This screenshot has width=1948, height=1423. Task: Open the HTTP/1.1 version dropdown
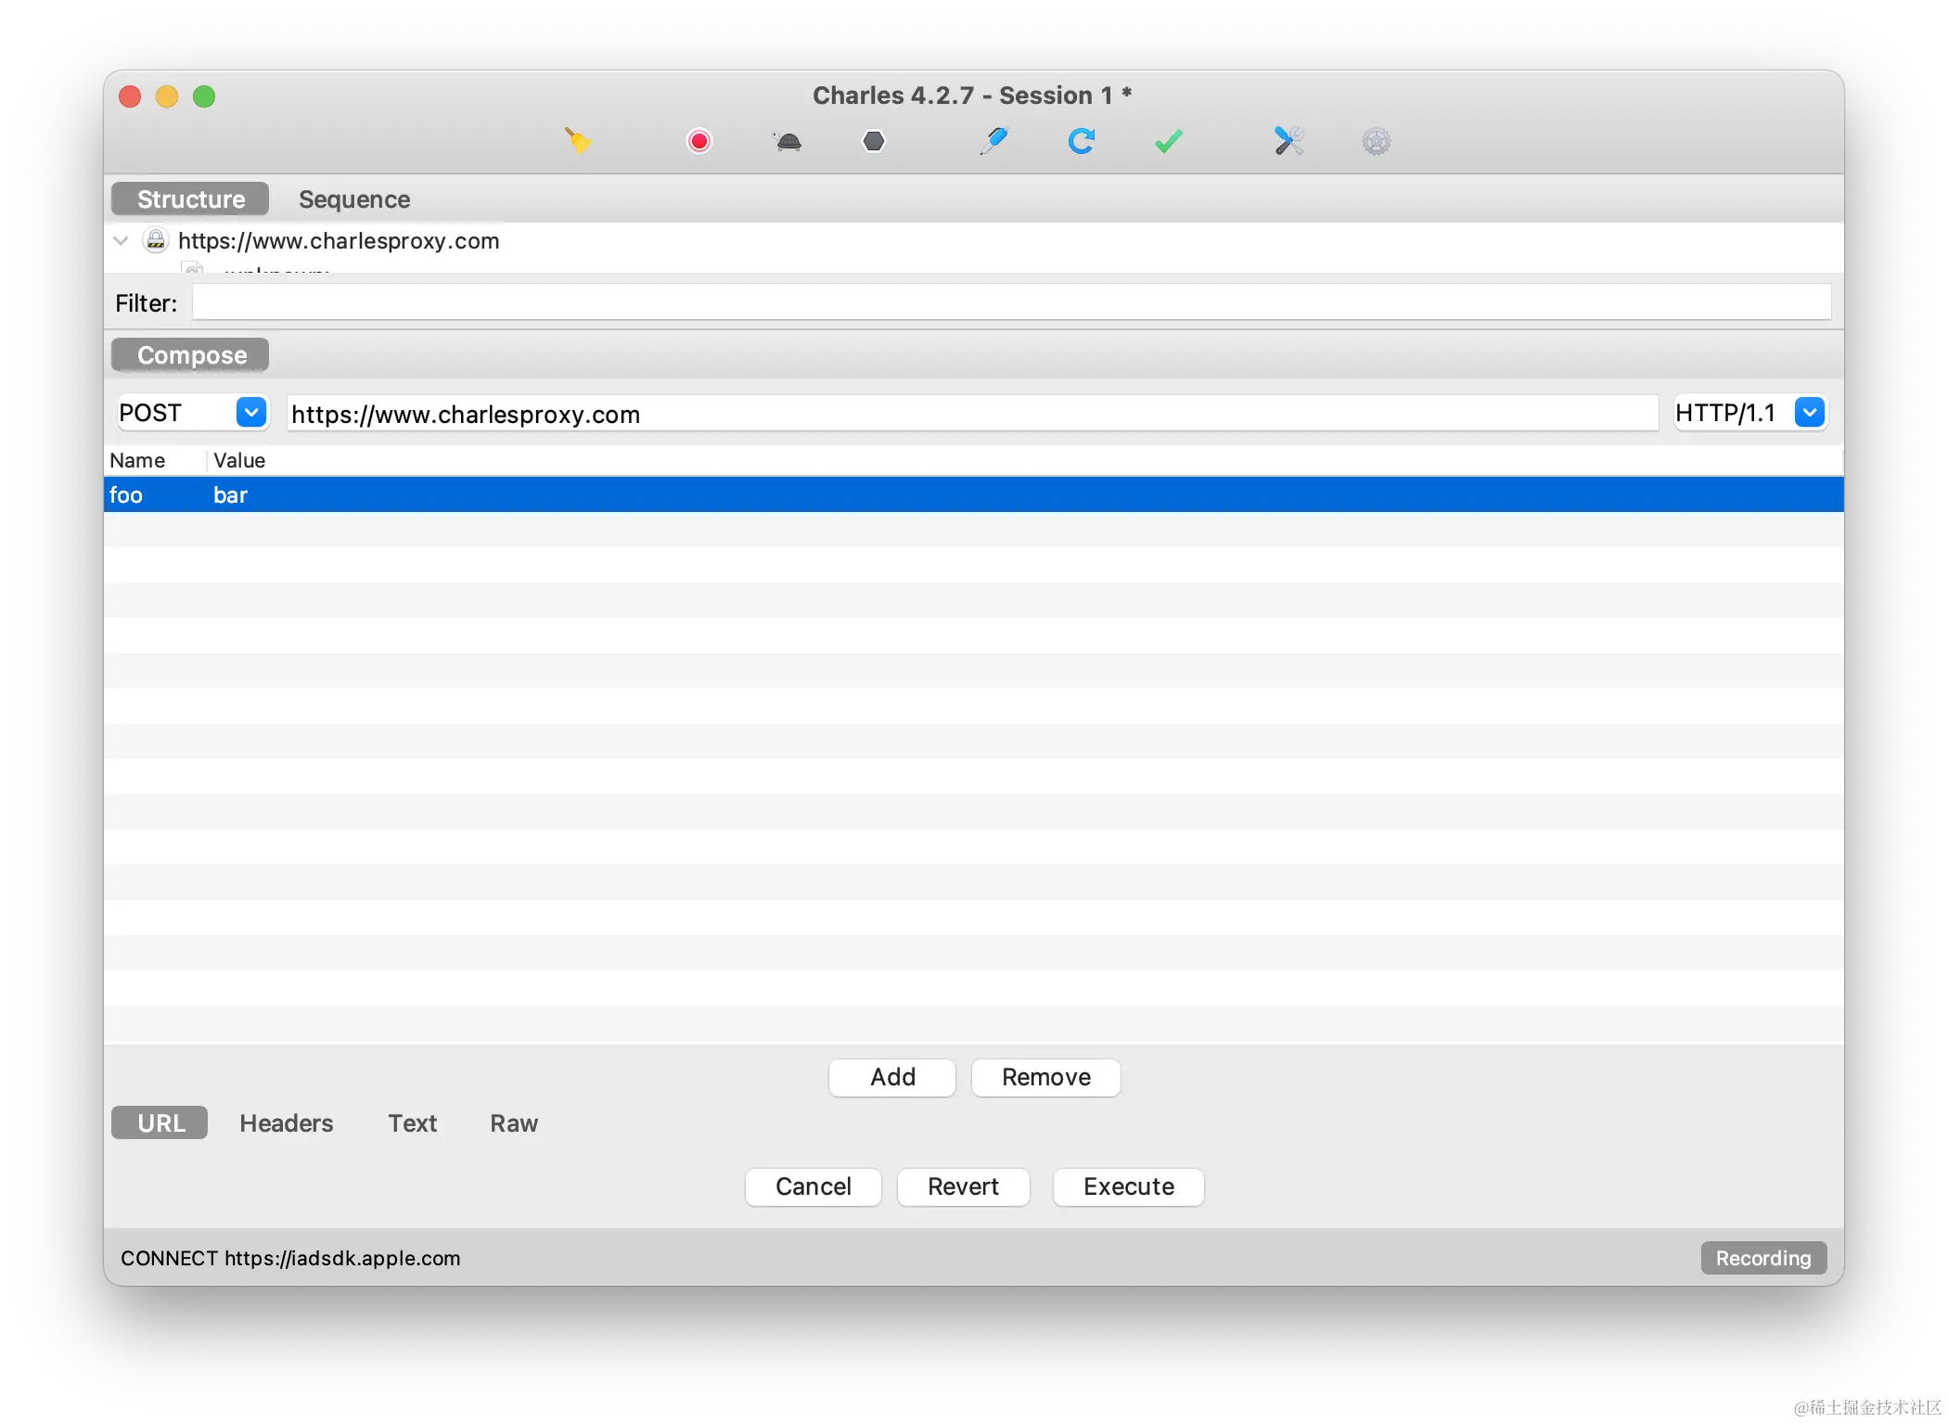pos(1809,413)
